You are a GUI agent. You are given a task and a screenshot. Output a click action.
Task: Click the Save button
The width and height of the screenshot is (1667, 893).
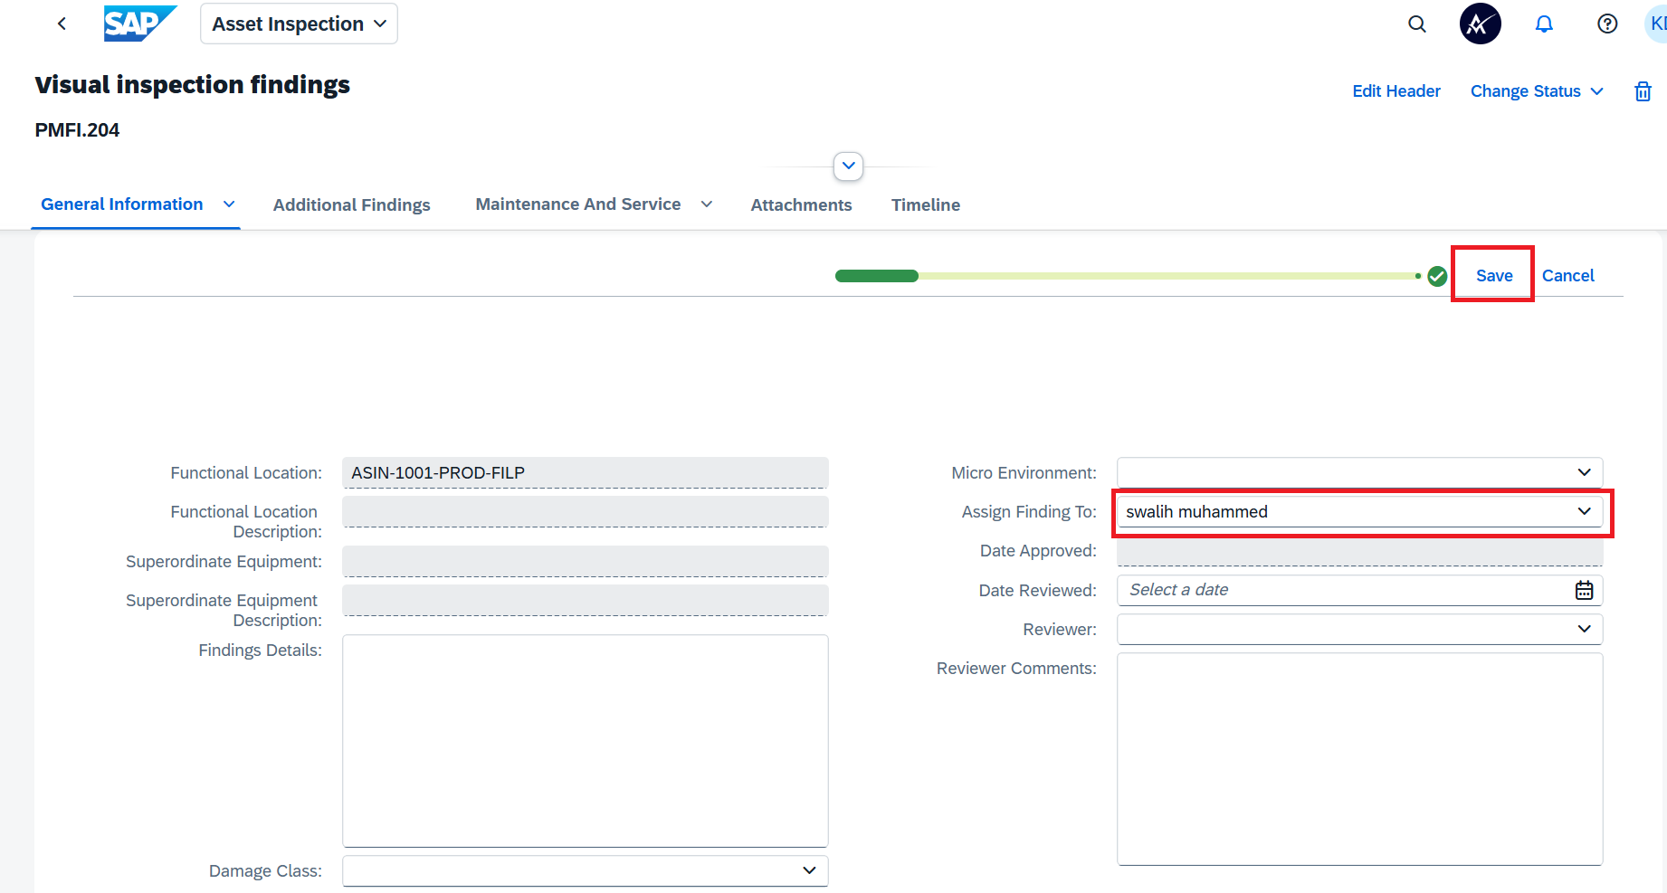(x=1493, y=275)
